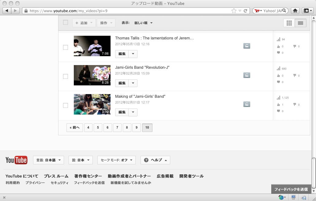Image resolution: width=316 pixels, height=201 pixels.
Task: Switch to list view layout
Action: [300, 23]
